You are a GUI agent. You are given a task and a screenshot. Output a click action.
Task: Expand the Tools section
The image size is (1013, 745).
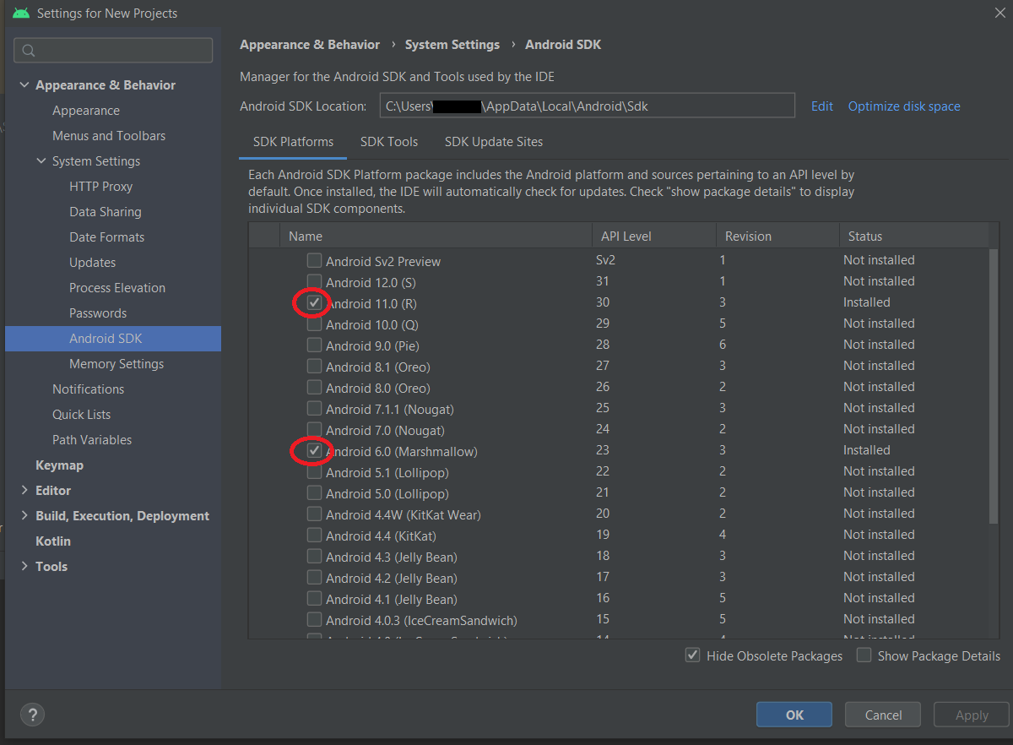coord(24,567)
